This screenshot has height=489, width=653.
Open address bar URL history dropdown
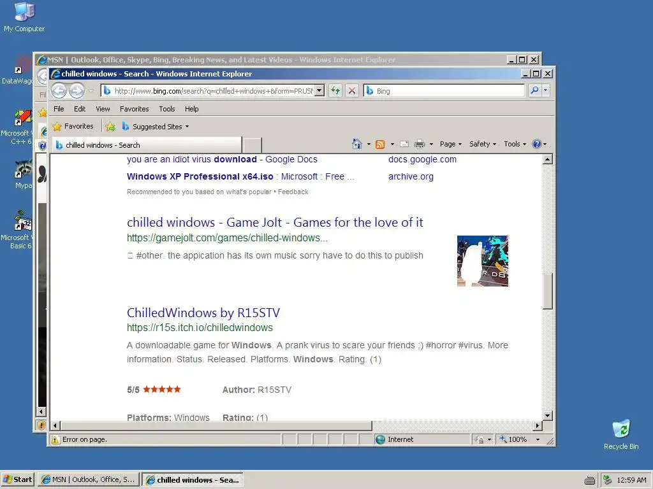[319, 90]
